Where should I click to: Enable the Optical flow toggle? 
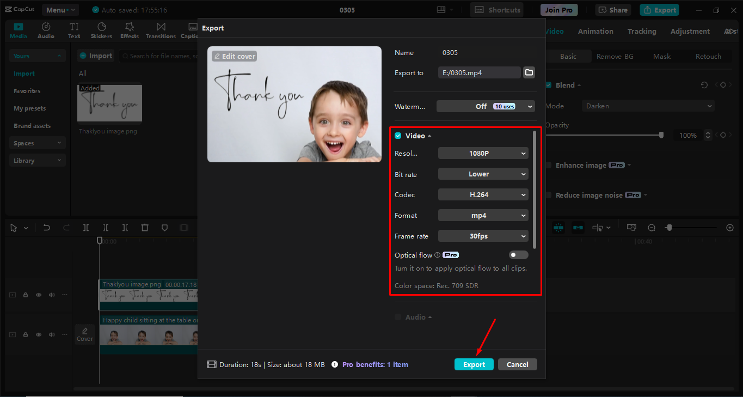[518, 254]
